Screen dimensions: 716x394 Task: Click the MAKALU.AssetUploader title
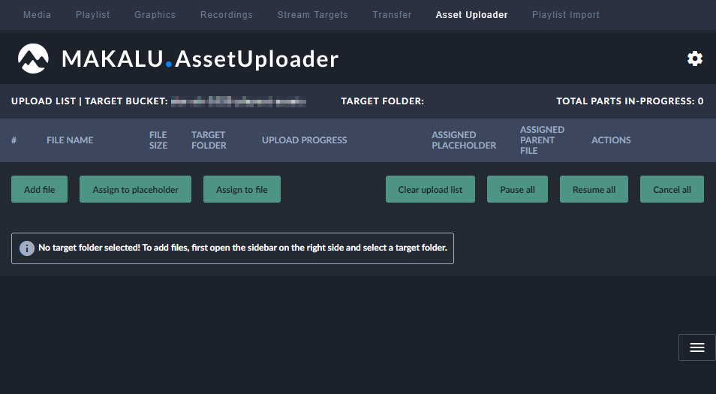tap(200, 59)
